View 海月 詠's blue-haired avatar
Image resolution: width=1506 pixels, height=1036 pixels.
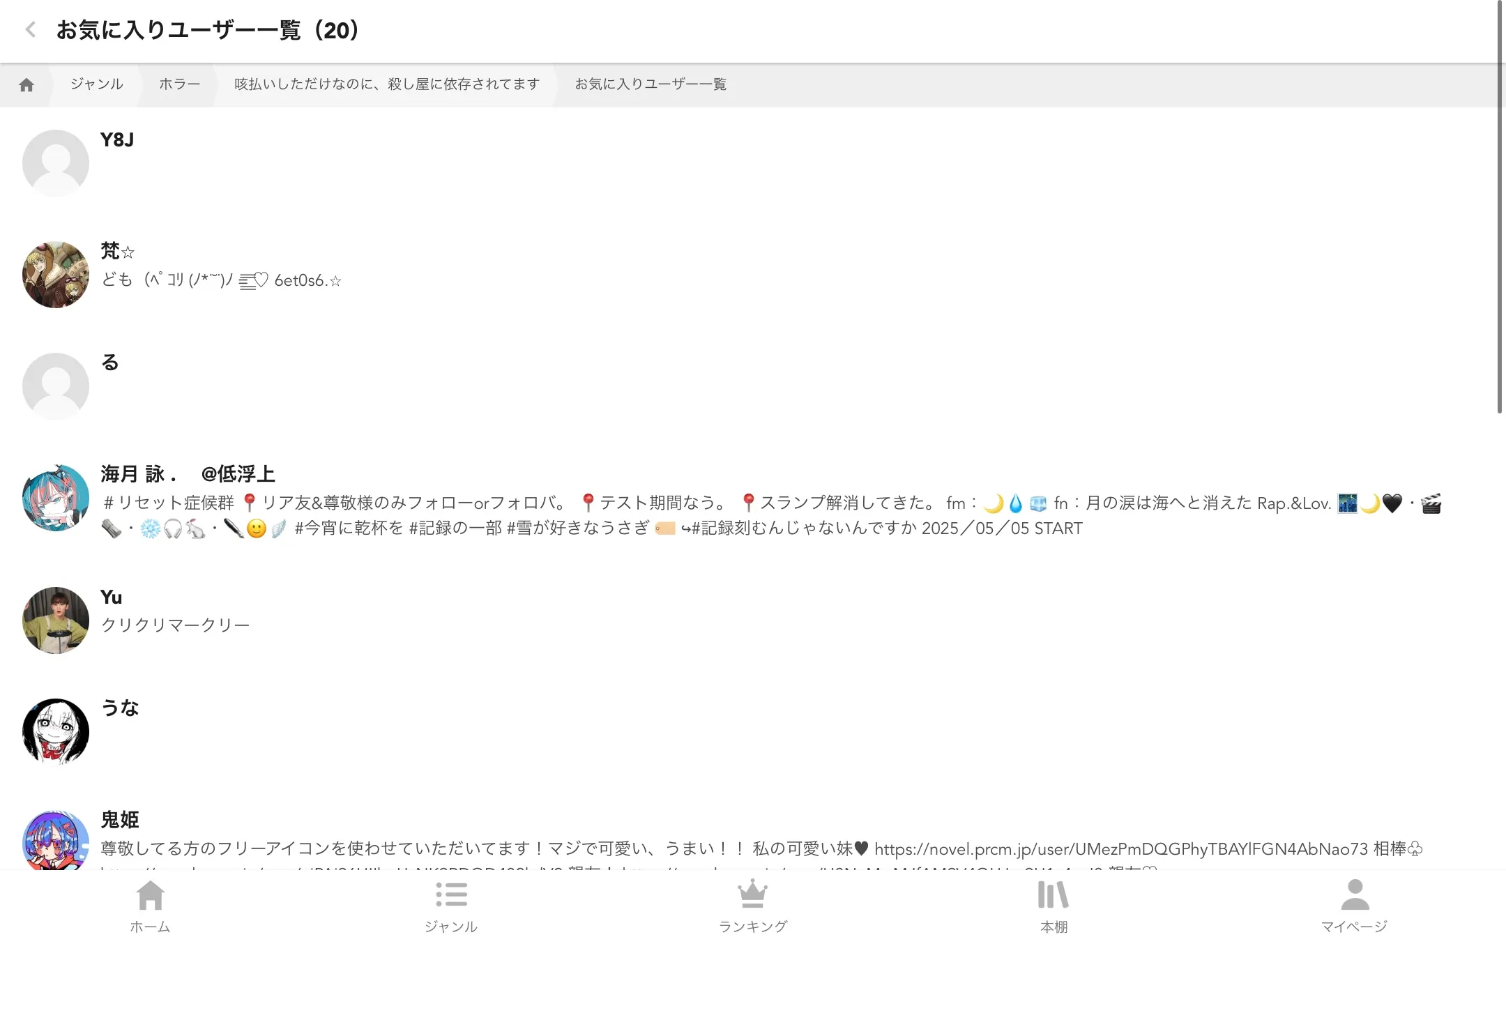56,498
